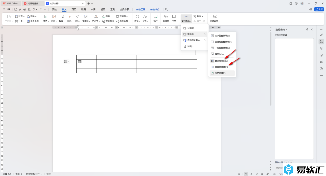The height and width of the screenshot is (176, 326).
Task: Click the new tab plus button
Action: click(x=89, y=3)
